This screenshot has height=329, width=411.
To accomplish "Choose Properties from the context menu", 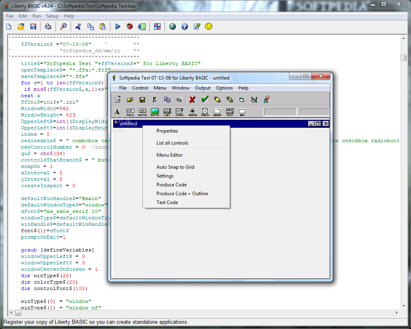I will coord(167,131).
